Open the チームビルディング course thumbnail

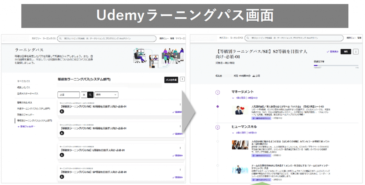240,169
